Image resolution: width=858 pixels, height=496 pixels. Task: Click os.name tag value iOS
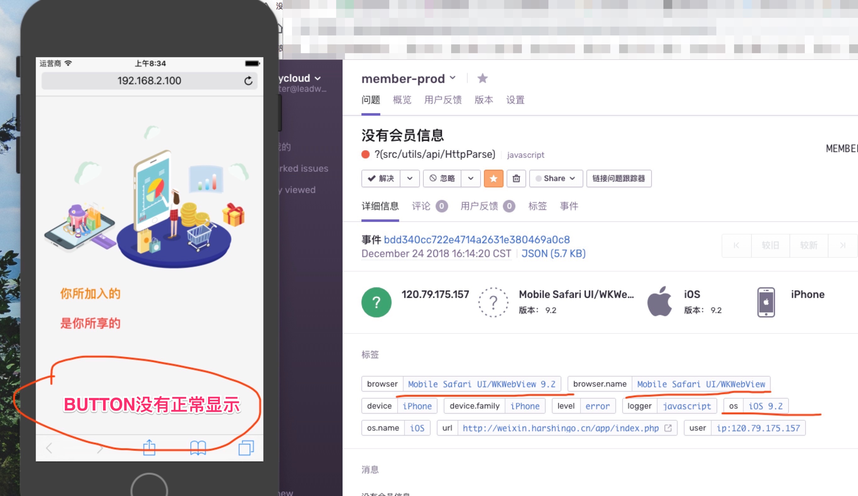click(x=417, y=428)
